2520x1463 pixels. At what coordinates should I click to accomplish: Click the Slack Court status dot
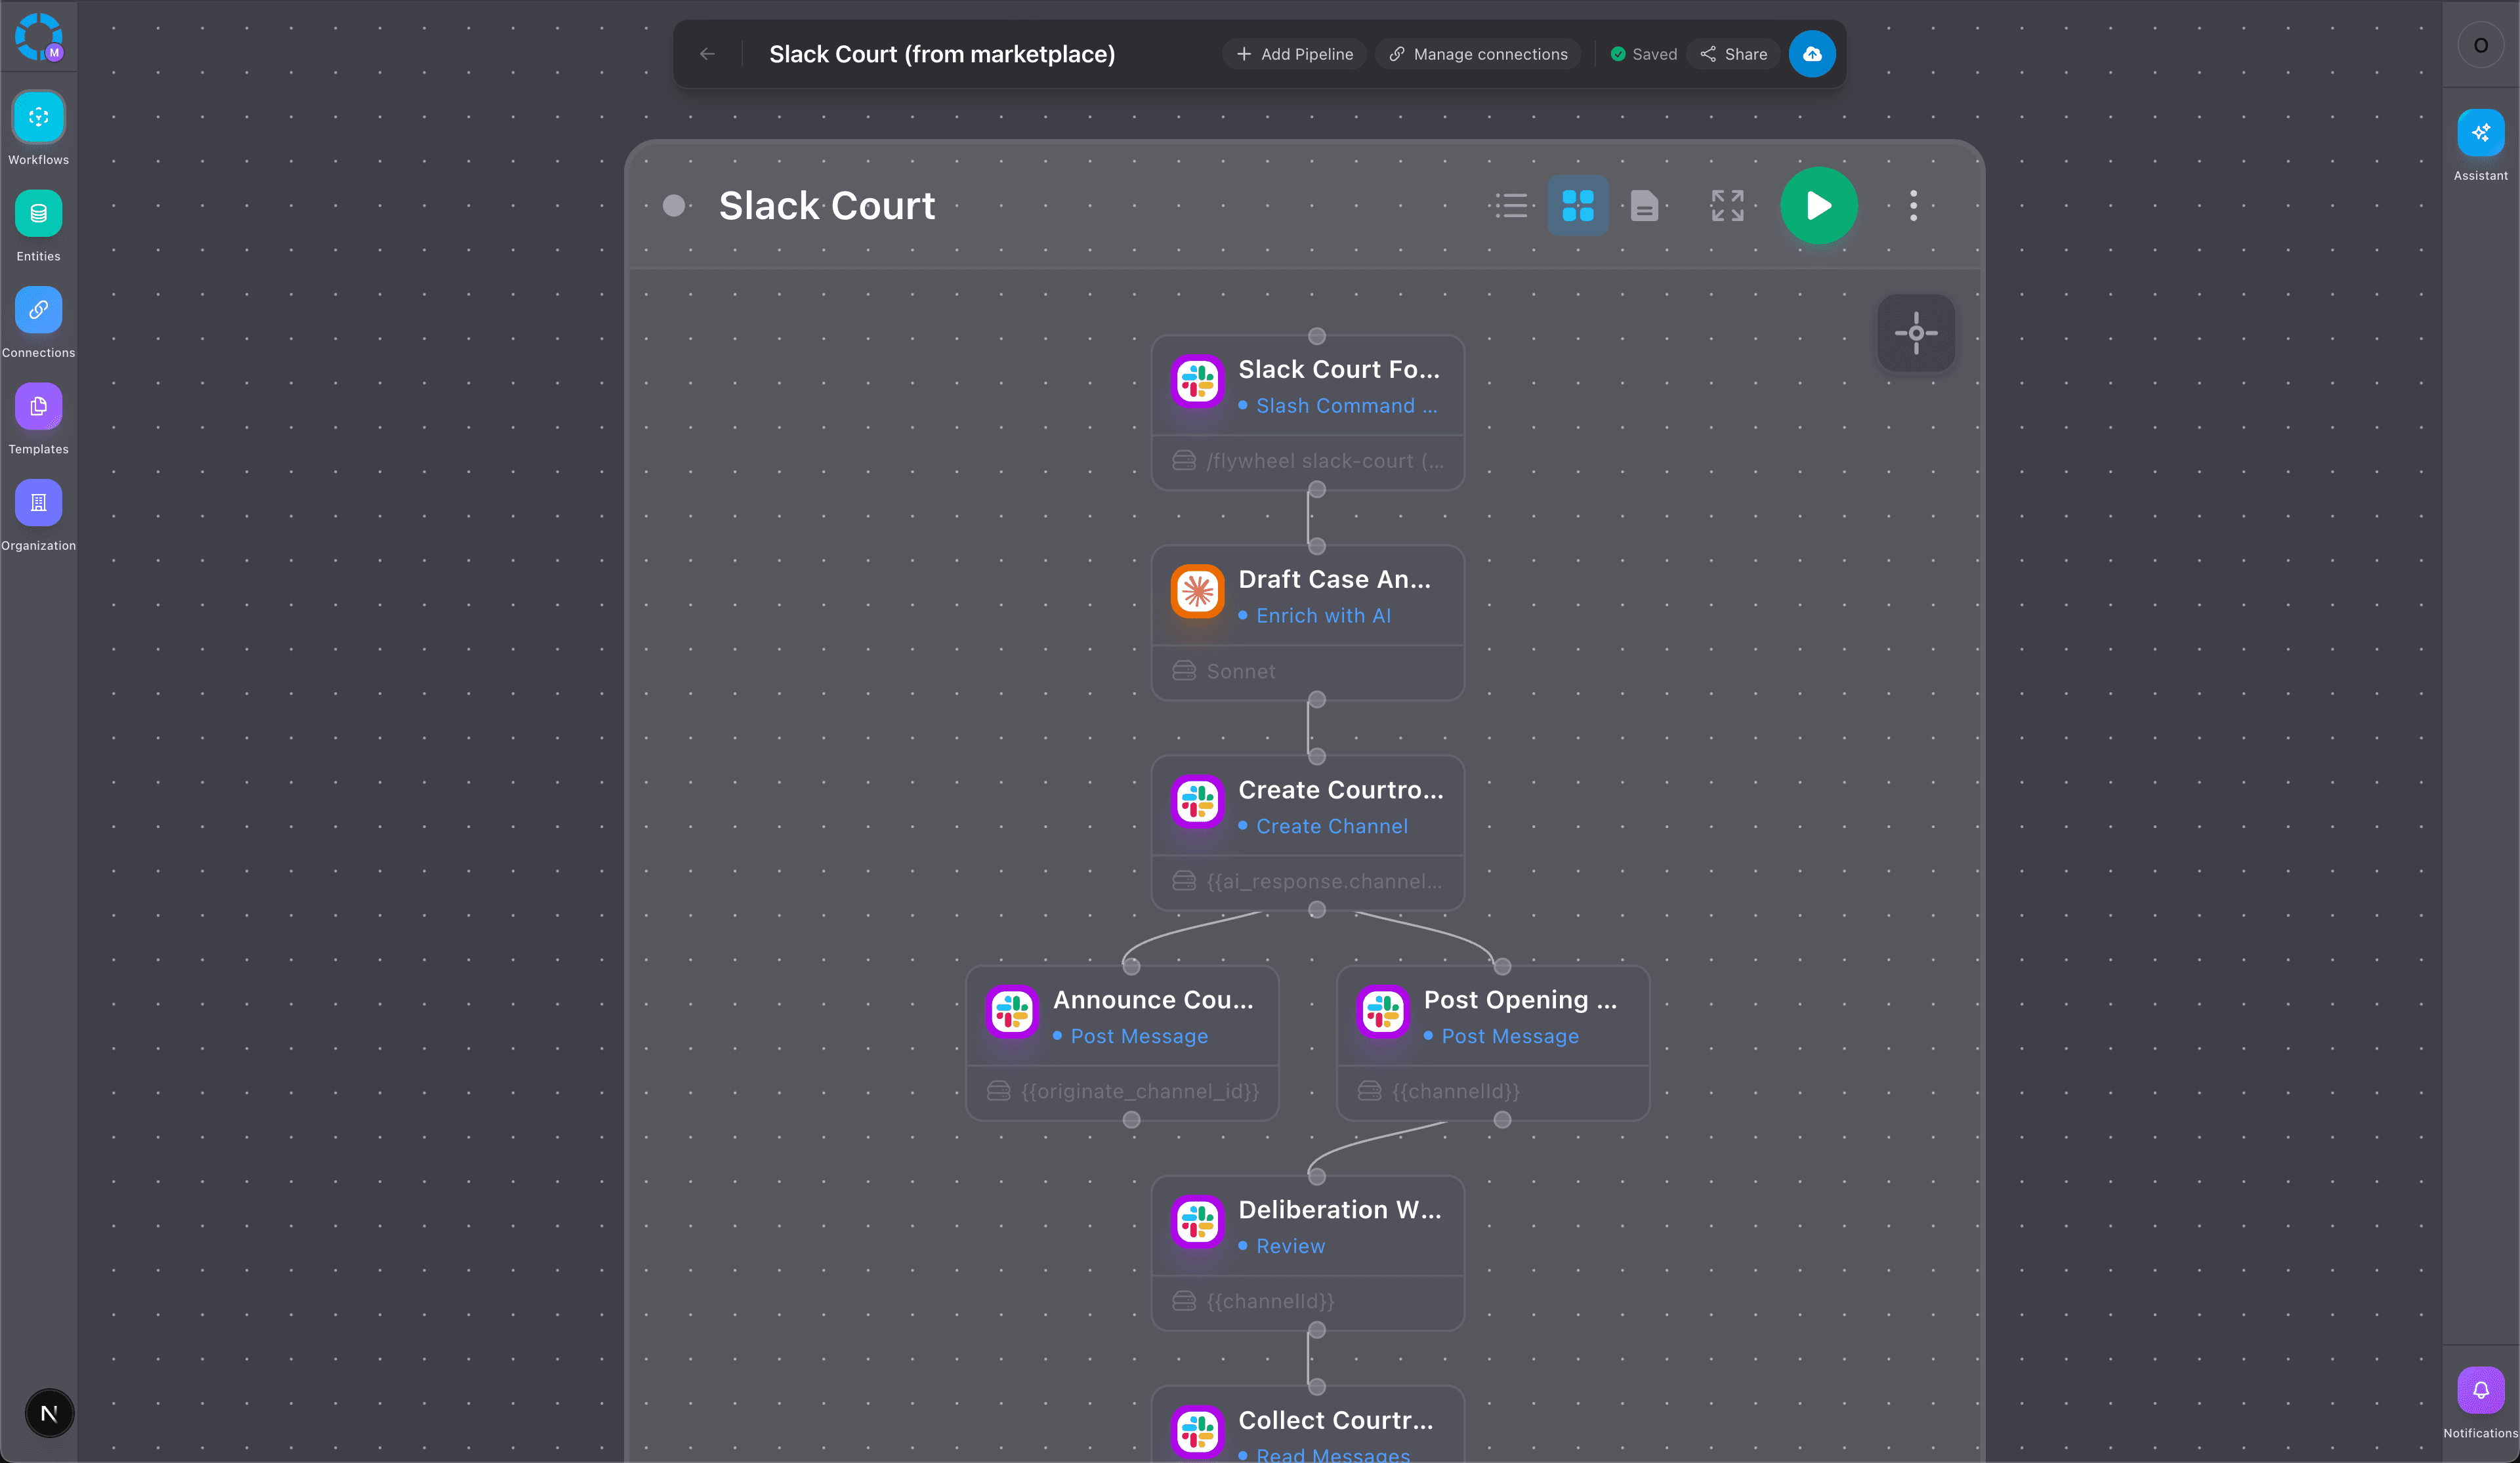674,205
